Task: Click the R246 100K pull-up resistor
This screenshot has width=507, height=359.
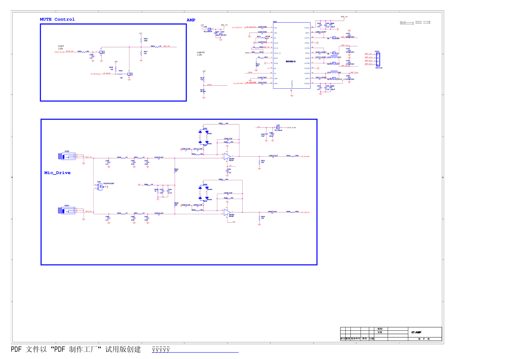Action: click(141, 40)
